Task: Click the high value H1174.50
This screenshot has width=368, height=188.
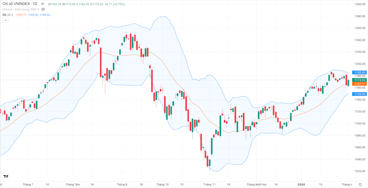Action: pyautogui.click(x=69, y=4)
